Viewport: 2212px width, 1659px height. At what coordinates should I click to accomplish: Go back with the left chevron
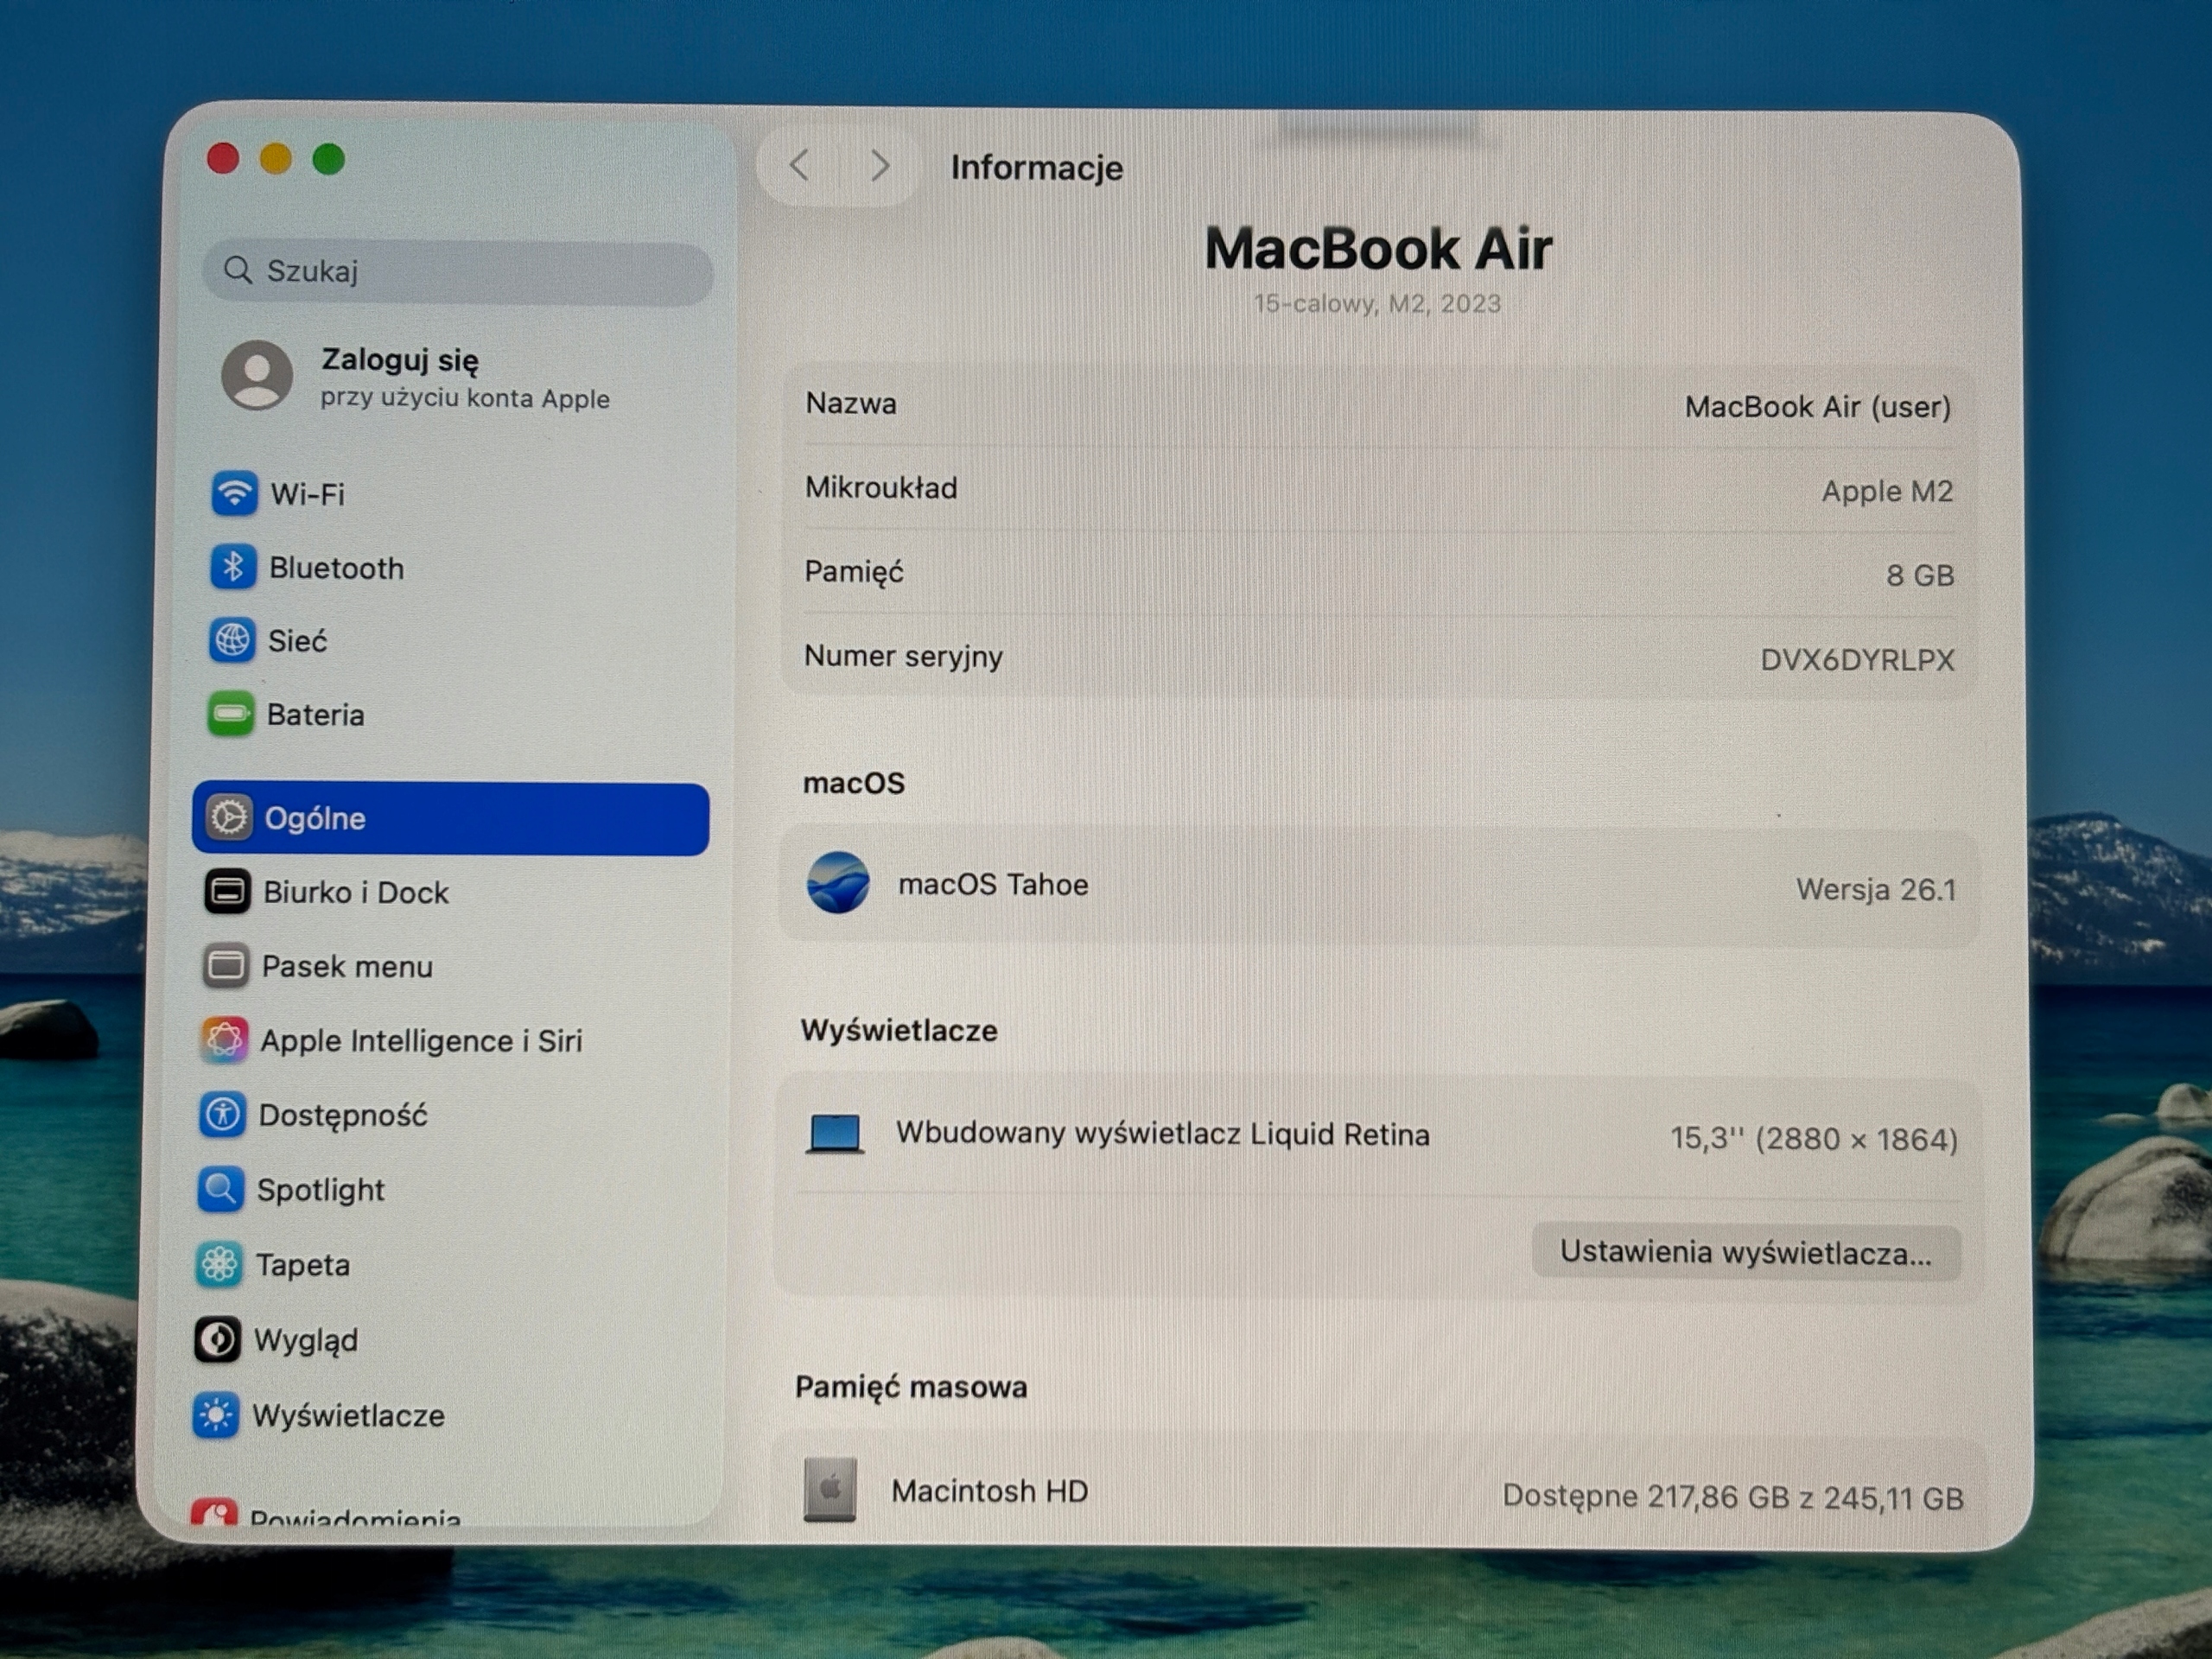(799, 165)
